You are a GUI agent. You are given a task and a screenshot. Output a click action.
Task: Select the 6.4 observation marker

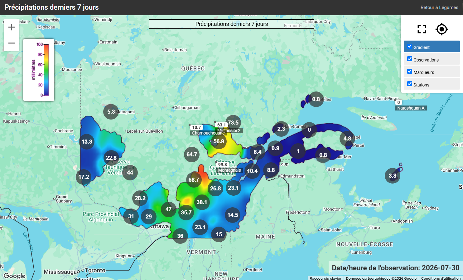coord(258,152)
